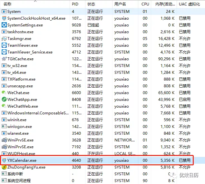This screenshot has height=184, width=205.
Task: Select the Taskmgr.exe process name
Action: coord(19,39)
